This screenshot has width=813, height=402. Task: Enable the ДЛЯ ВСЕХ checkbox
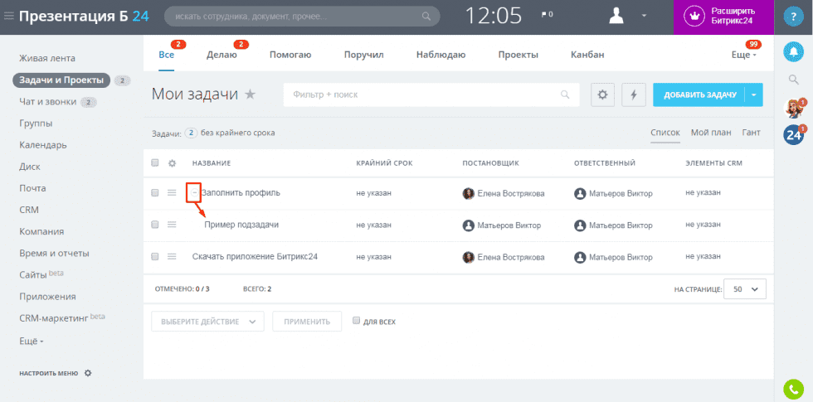(357, 321)
